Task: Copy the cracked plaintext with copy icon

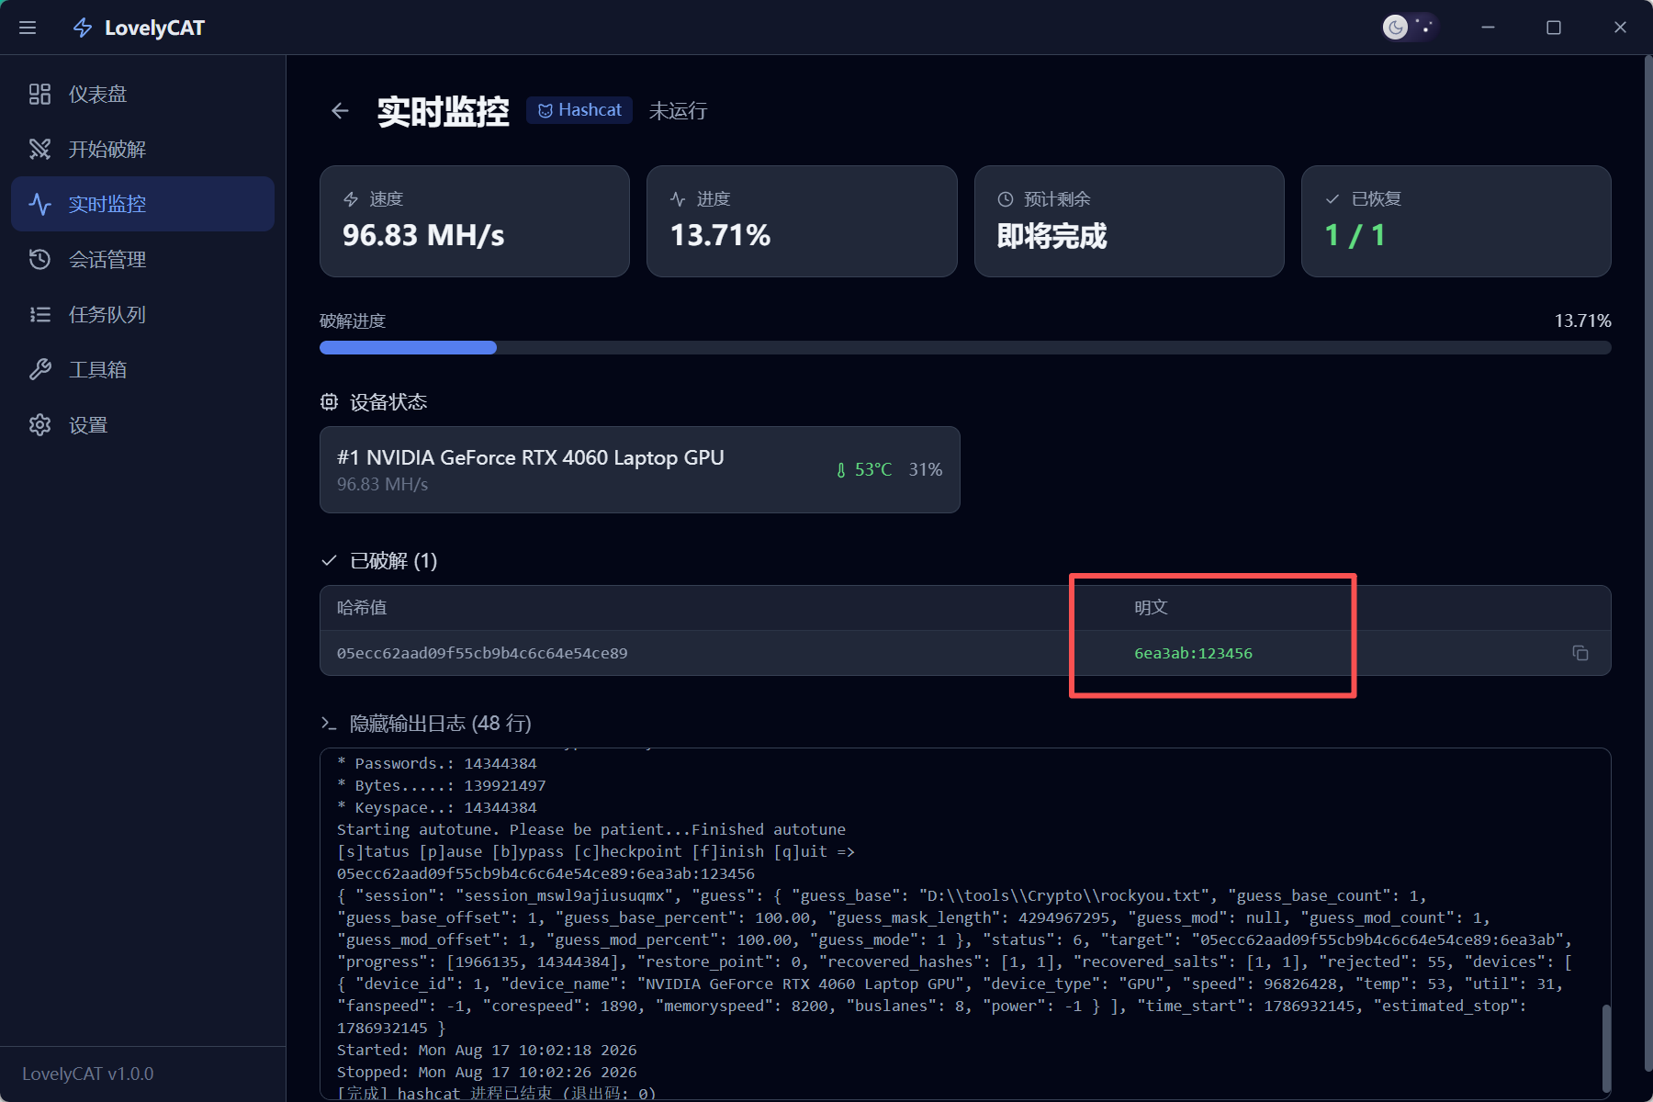Action: [1580, 653]
